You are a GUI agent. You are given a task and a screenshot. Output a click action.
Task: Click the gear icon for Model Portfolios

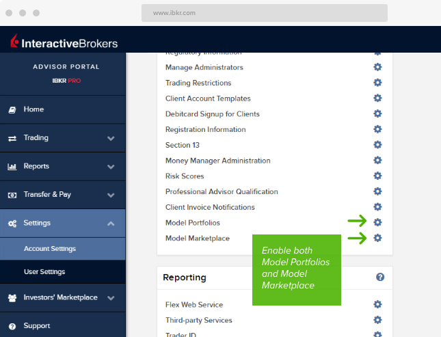tap(377, 223)
